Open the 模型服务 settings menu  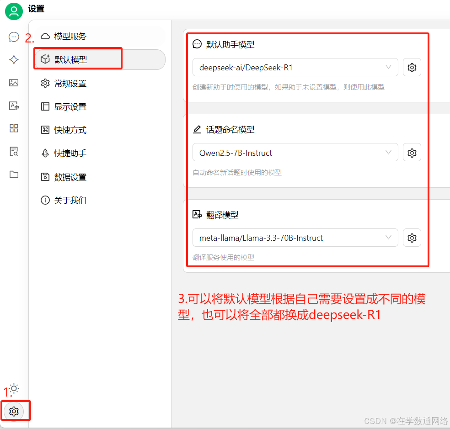coord(99,37)
